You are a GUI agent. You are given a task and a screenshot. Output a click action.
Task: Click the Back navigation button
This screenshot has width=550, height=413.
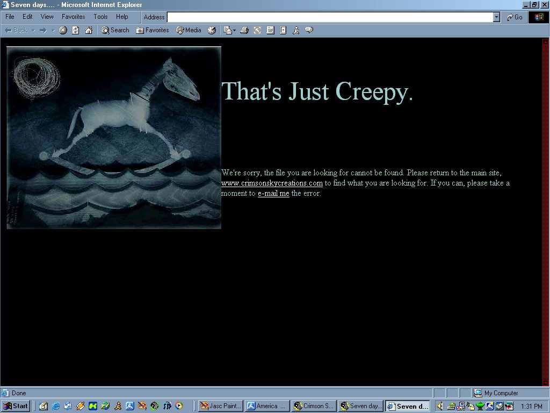pyautogui.click(x=16, y=30)
